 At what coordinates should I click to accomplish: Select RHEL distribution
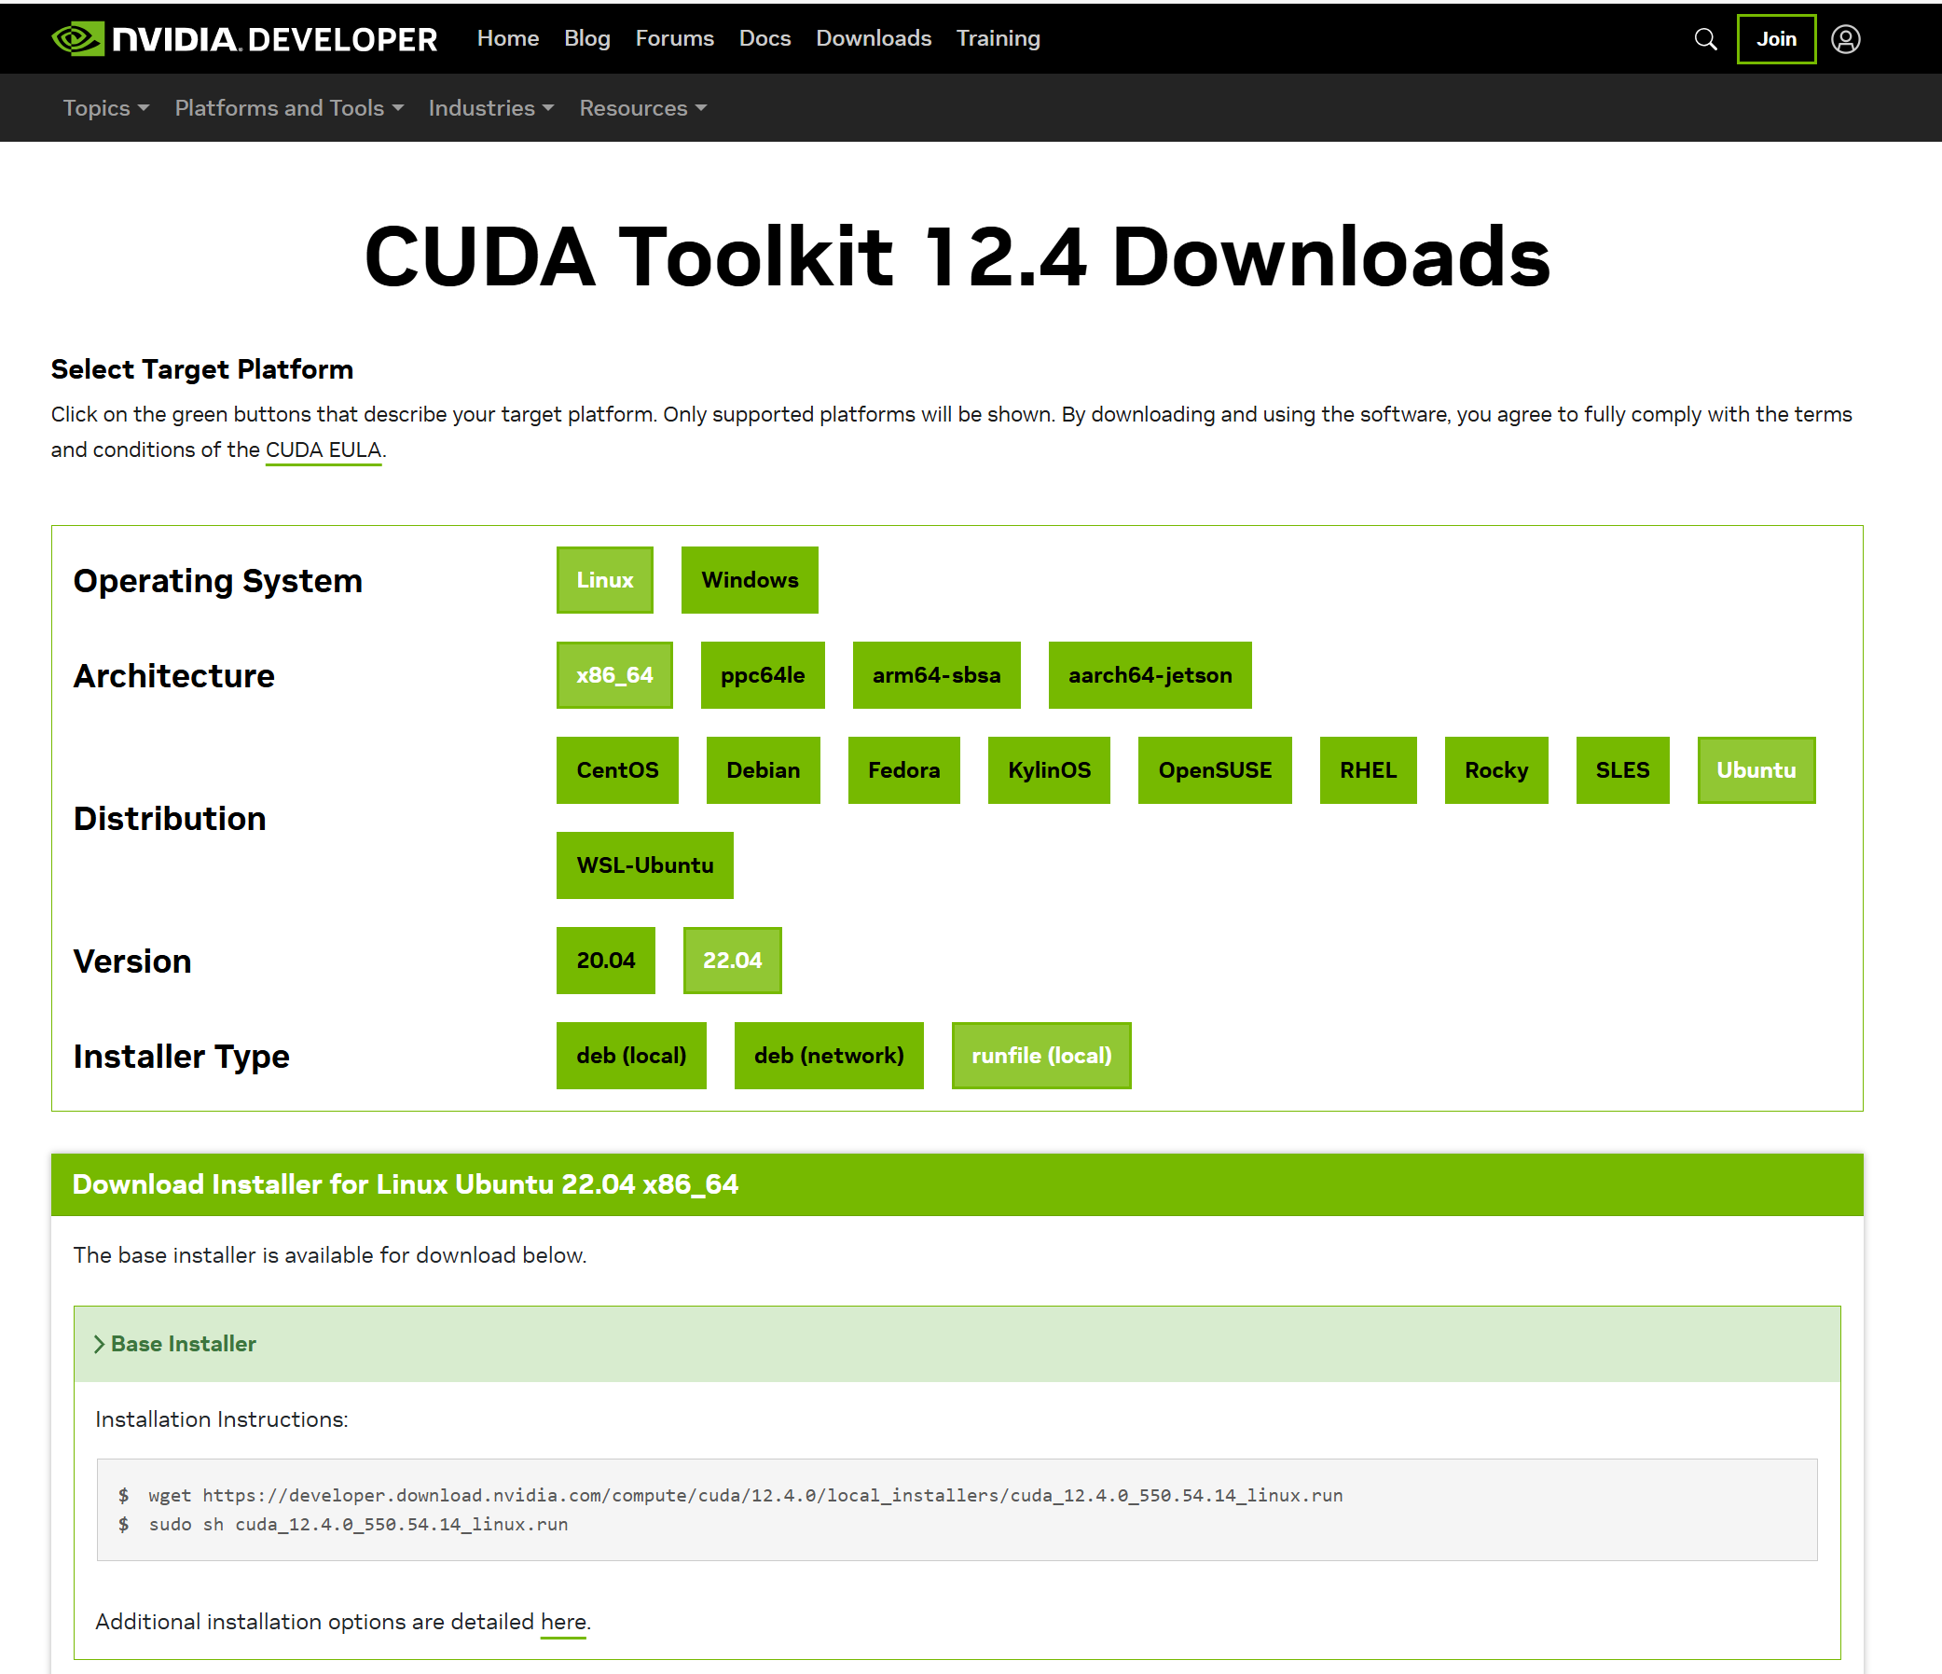(1368, 770)
